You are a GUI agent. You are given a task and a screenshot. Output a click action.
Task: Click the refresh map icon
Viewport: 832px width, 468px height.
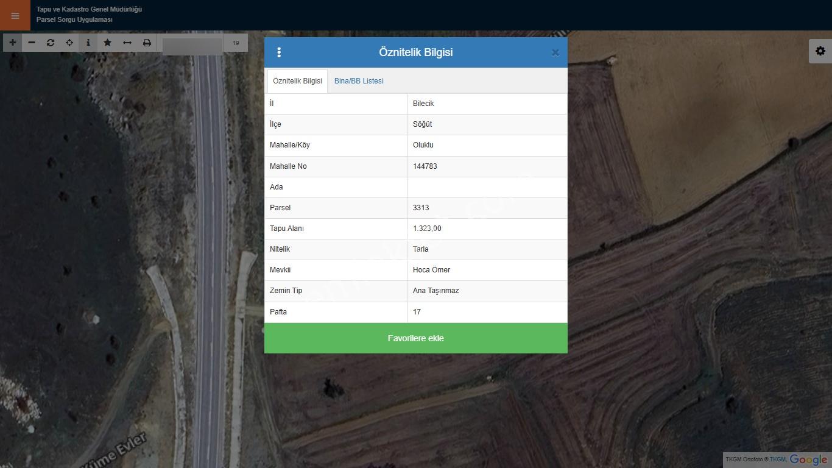coord(51,43)
